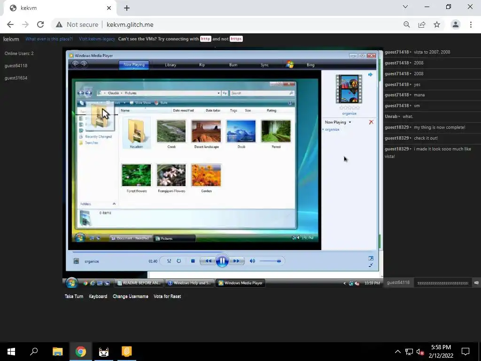Viewport: 481px width, 361px height.
Task: Open Chrome three-dot menu
Action: click(471, 24)
